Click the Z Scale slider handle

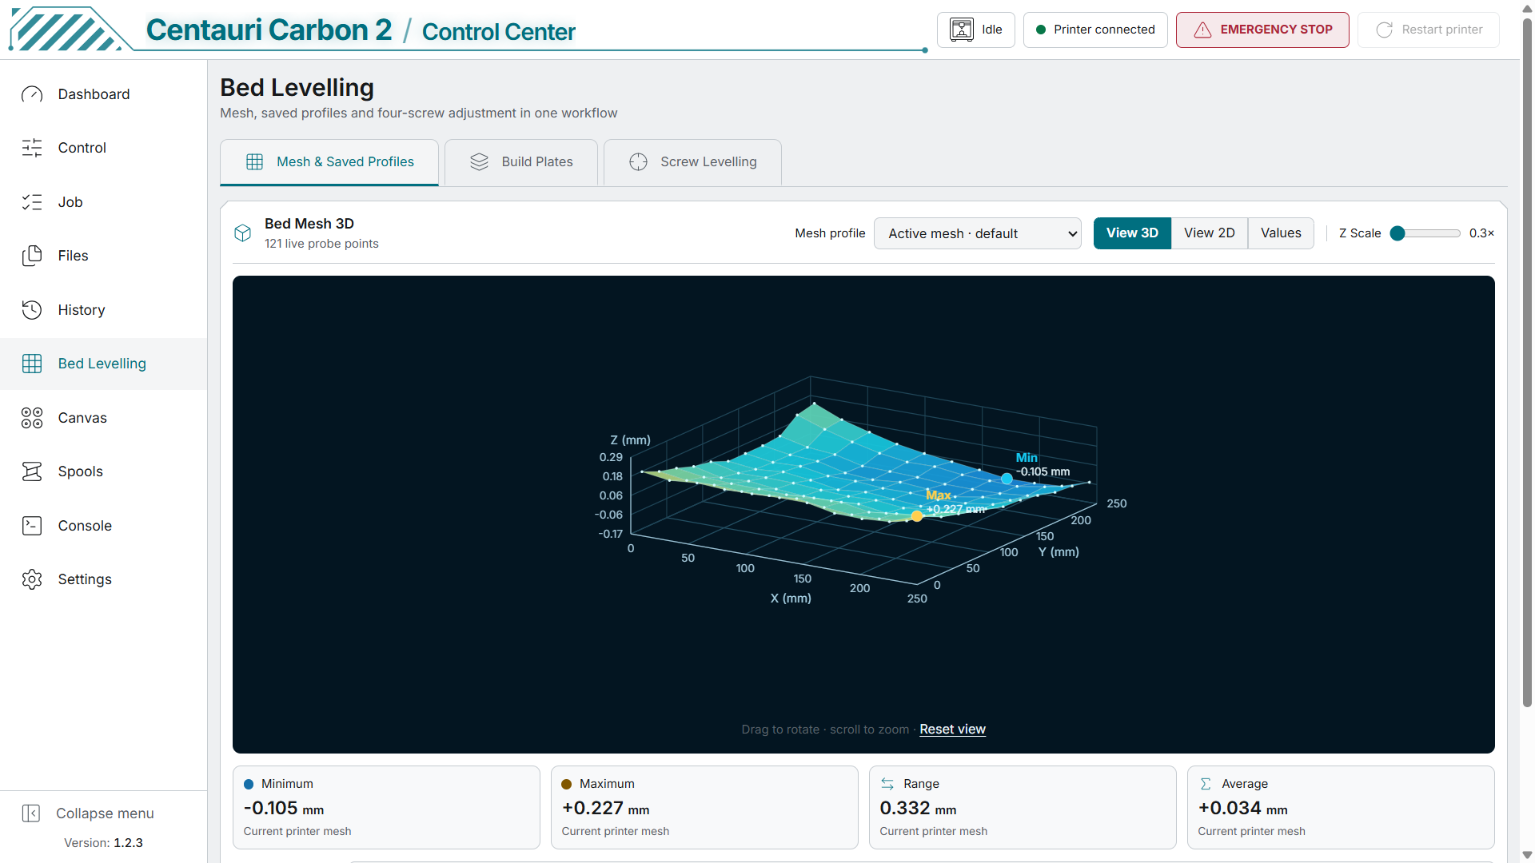1397,233
